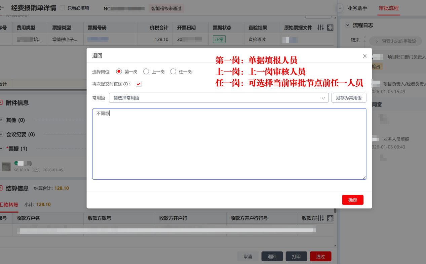Toggle the 只看必填项 checkbox

pos(62,8)
